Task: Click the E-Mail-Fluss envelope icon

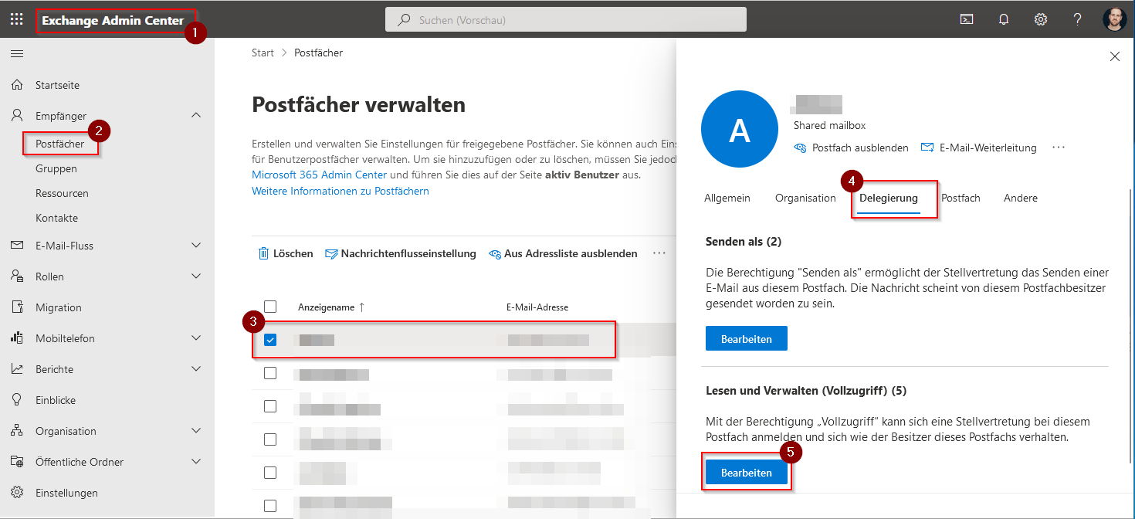Action: coord(17,246)
